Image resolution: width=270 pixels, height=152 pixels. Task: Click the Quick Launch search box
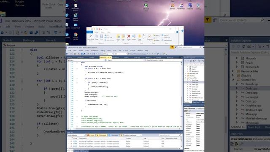tap(189, 47)
